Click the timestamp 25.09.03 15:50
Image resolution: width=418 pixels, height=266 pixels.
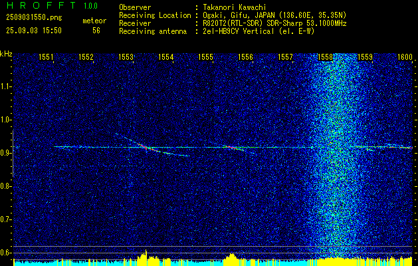click(x=34, y=31)
